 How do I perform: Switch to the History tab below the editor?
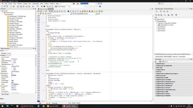coord(78,103)
